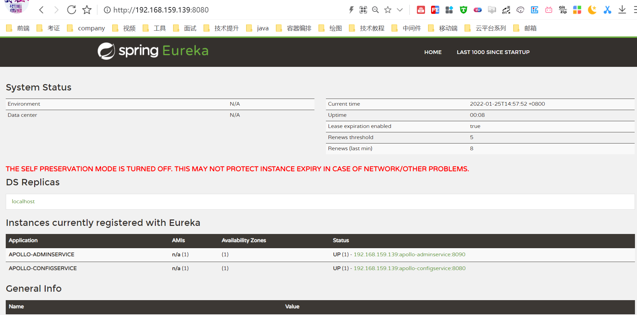637x315 pixels.
Task: Open the 技术教程 bookmark folder
Action: [x=367, y=28]
